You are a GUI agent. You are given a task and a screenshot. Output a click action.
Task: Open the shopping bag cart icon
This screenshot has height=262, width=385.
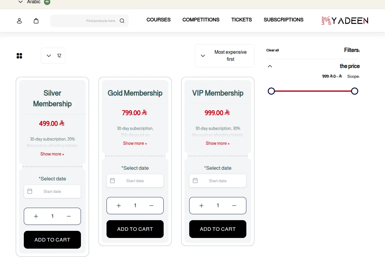tap(36, 21)
